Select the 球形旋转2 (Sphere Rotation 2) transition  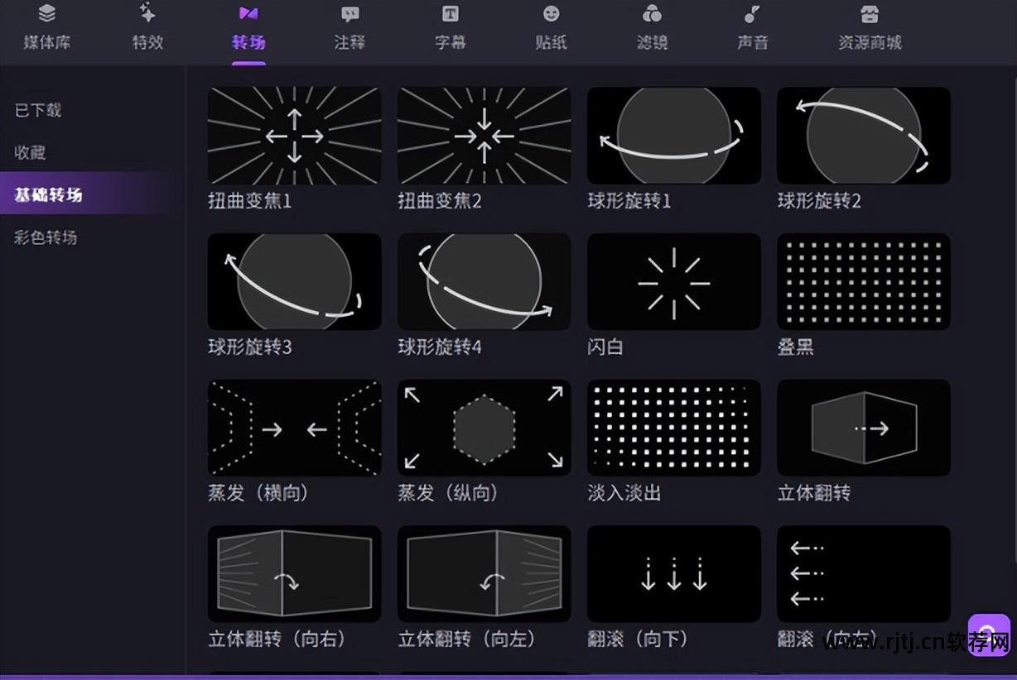click(x=863, y=135)
